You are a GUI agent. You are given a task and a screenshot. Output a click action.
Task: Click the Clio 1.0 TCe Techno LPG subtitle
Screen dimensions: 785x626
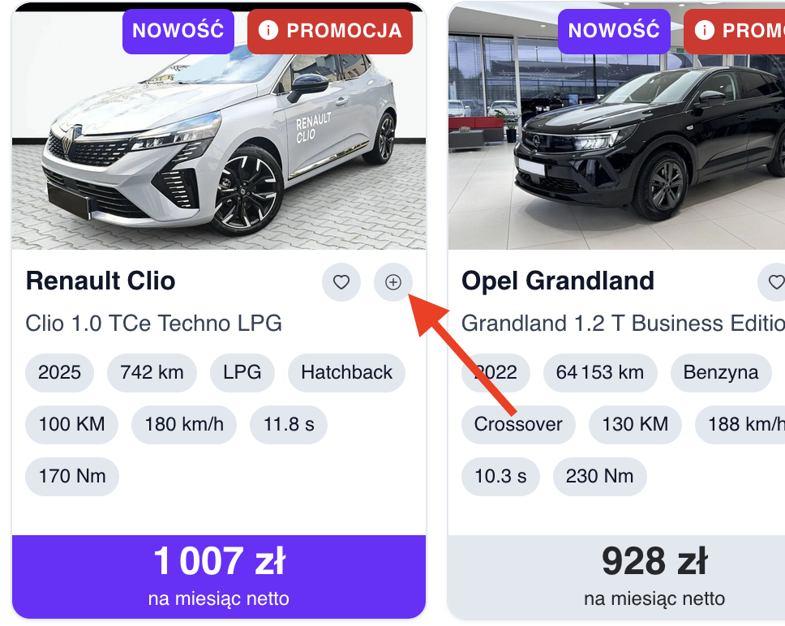[x=154, y=324]
